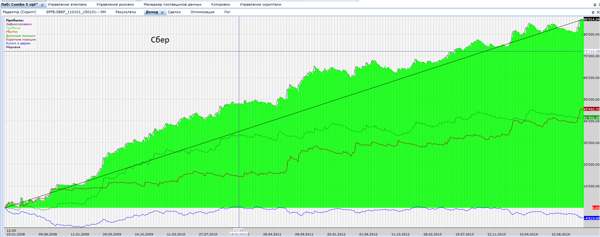This screenshot has height=237, width=600.
Task: Switch to Редактор (Скрипт) tab
Action: pos(19,12)
